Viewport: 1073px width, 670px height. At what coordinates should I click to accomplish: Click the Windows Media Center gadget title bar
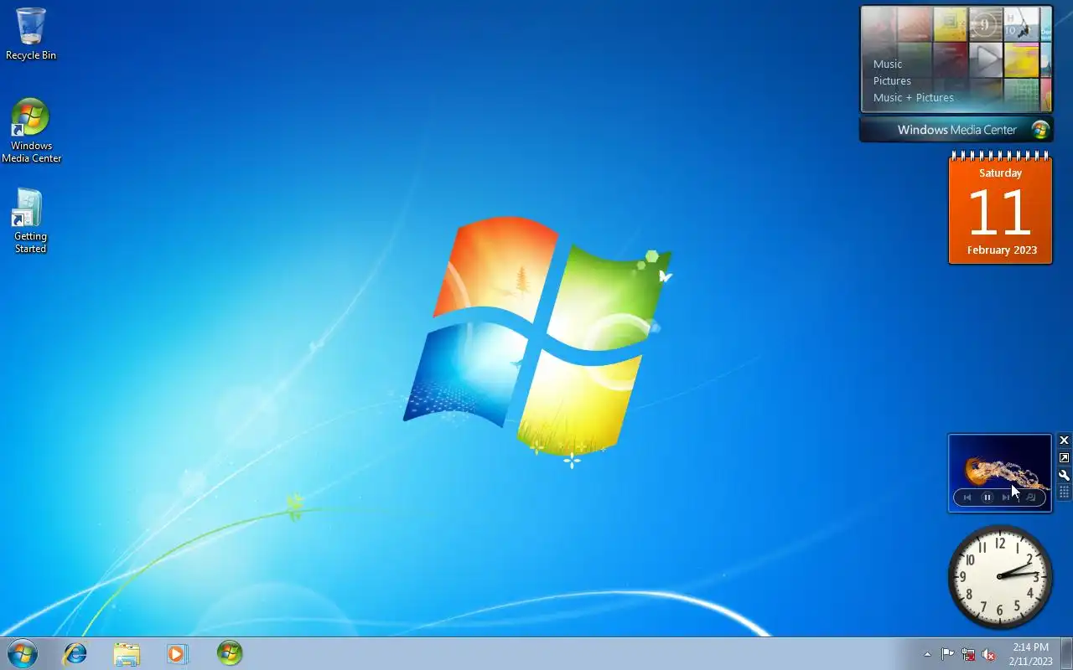tap(956, 130)
